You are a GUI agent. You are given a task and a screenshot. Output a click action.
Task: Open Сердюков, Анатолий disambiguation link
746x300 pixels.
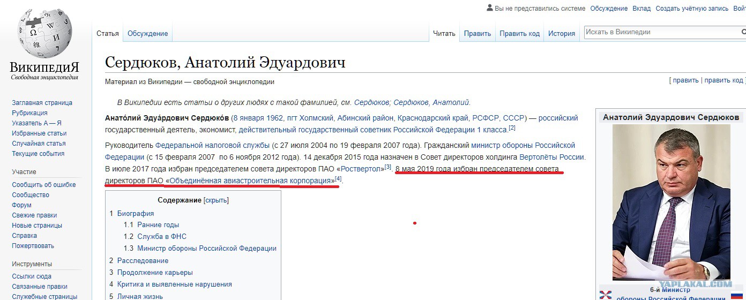click(431, 102)
